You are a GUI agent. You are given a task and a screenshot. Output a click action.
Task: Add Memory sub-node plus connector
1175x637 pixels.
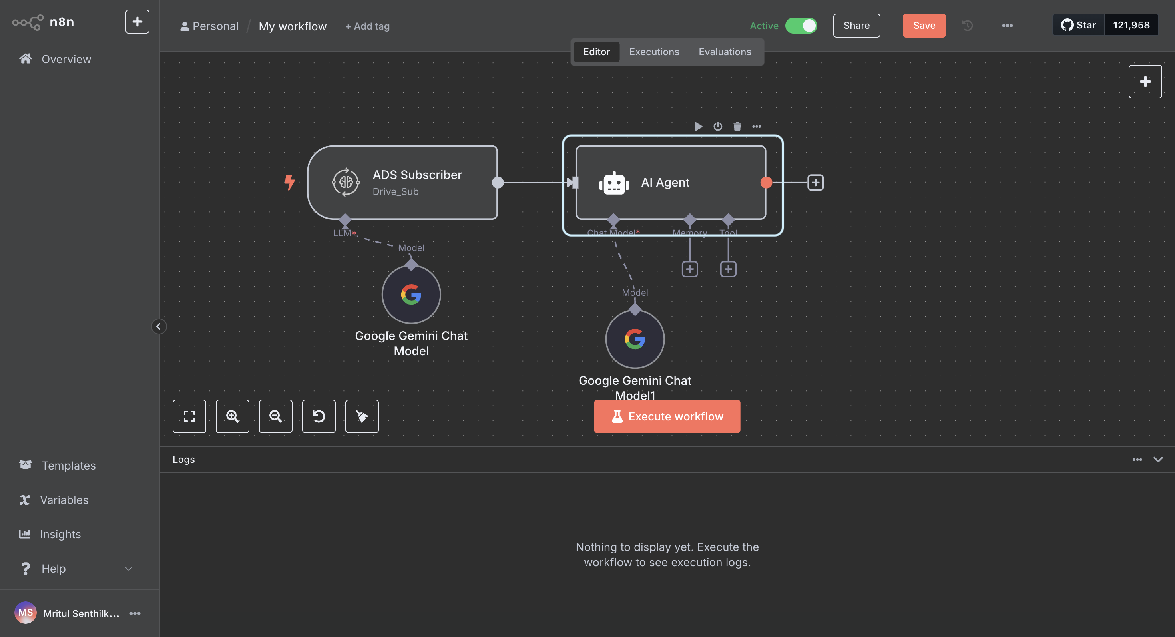coord(690,269)
